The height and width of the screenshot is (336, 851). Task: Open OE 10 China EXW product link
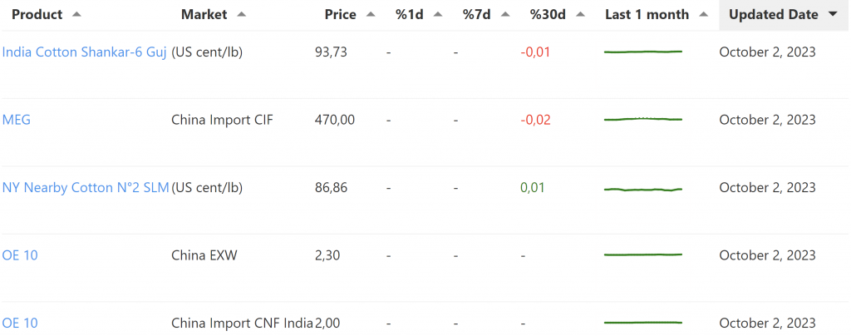[20, 255]
